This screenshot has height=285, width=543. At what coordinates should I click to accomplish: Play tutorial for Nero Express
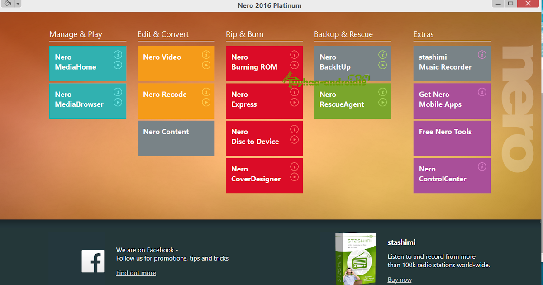294,102
